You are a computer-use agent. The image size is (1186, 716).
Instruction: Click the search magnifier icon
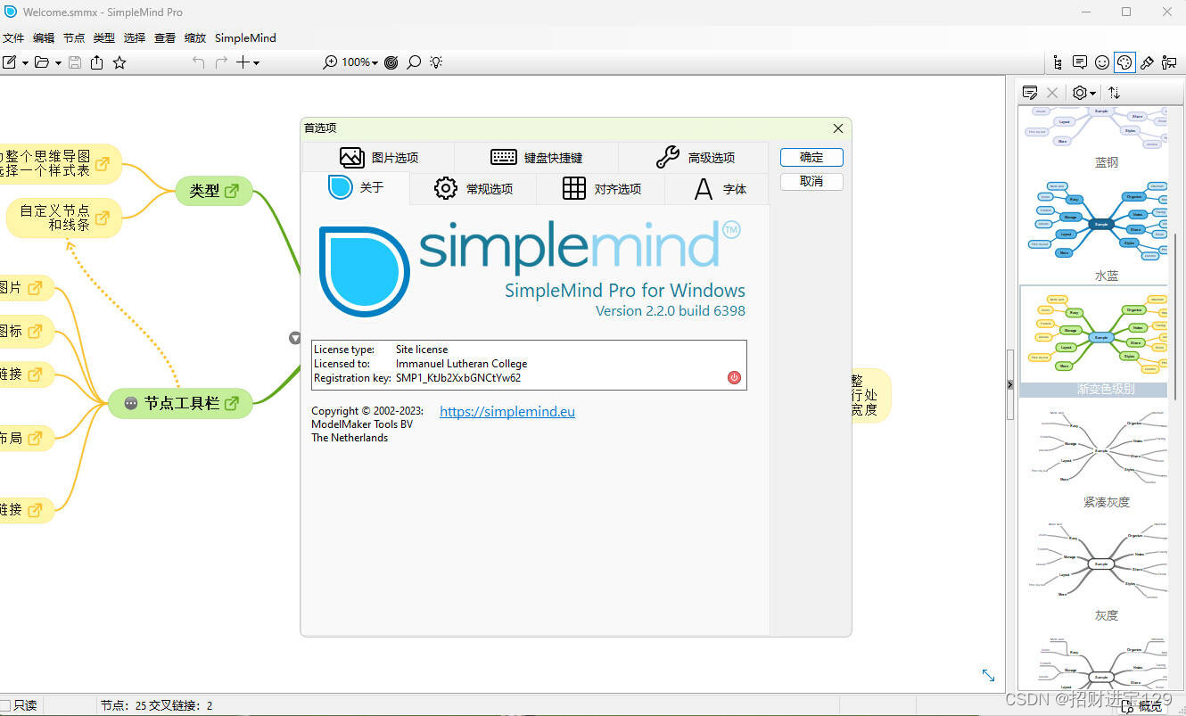click(414, 62)
